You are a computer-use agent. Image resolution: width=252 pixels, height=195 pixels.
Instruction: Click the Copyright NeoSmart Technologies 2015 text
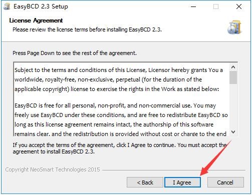pos(53,169)
